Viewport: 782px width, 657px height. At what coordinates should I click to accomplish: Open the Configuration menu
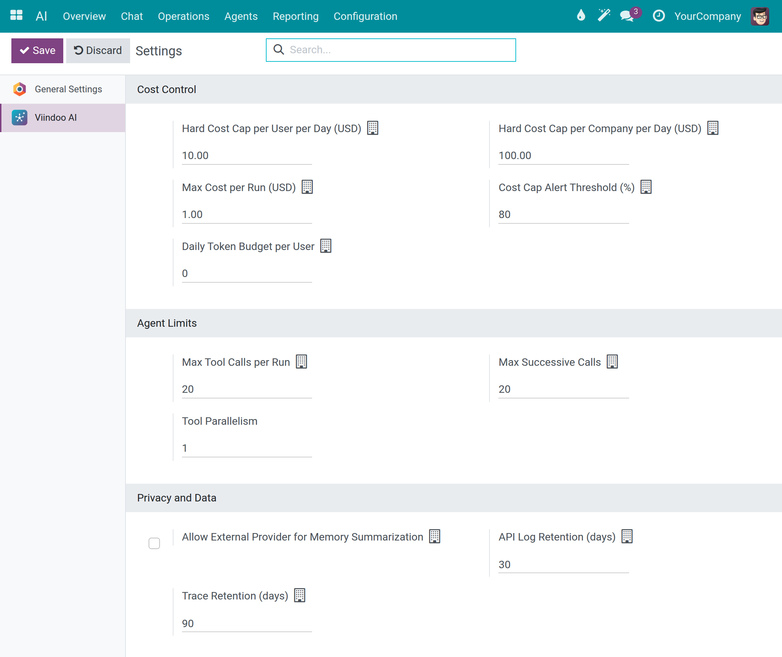(x=365, y=16)
